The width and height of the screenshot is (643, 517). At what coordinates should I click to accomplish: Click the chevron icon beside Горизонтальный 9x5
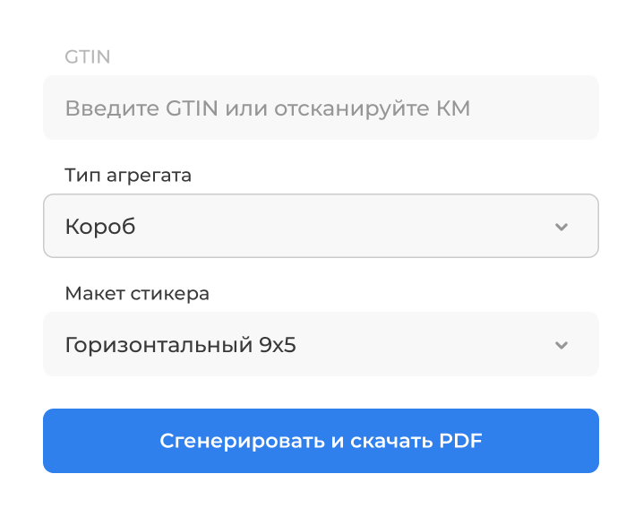(561, 345)
